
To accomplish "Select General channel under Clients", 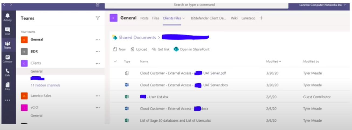I will [36, 71].
